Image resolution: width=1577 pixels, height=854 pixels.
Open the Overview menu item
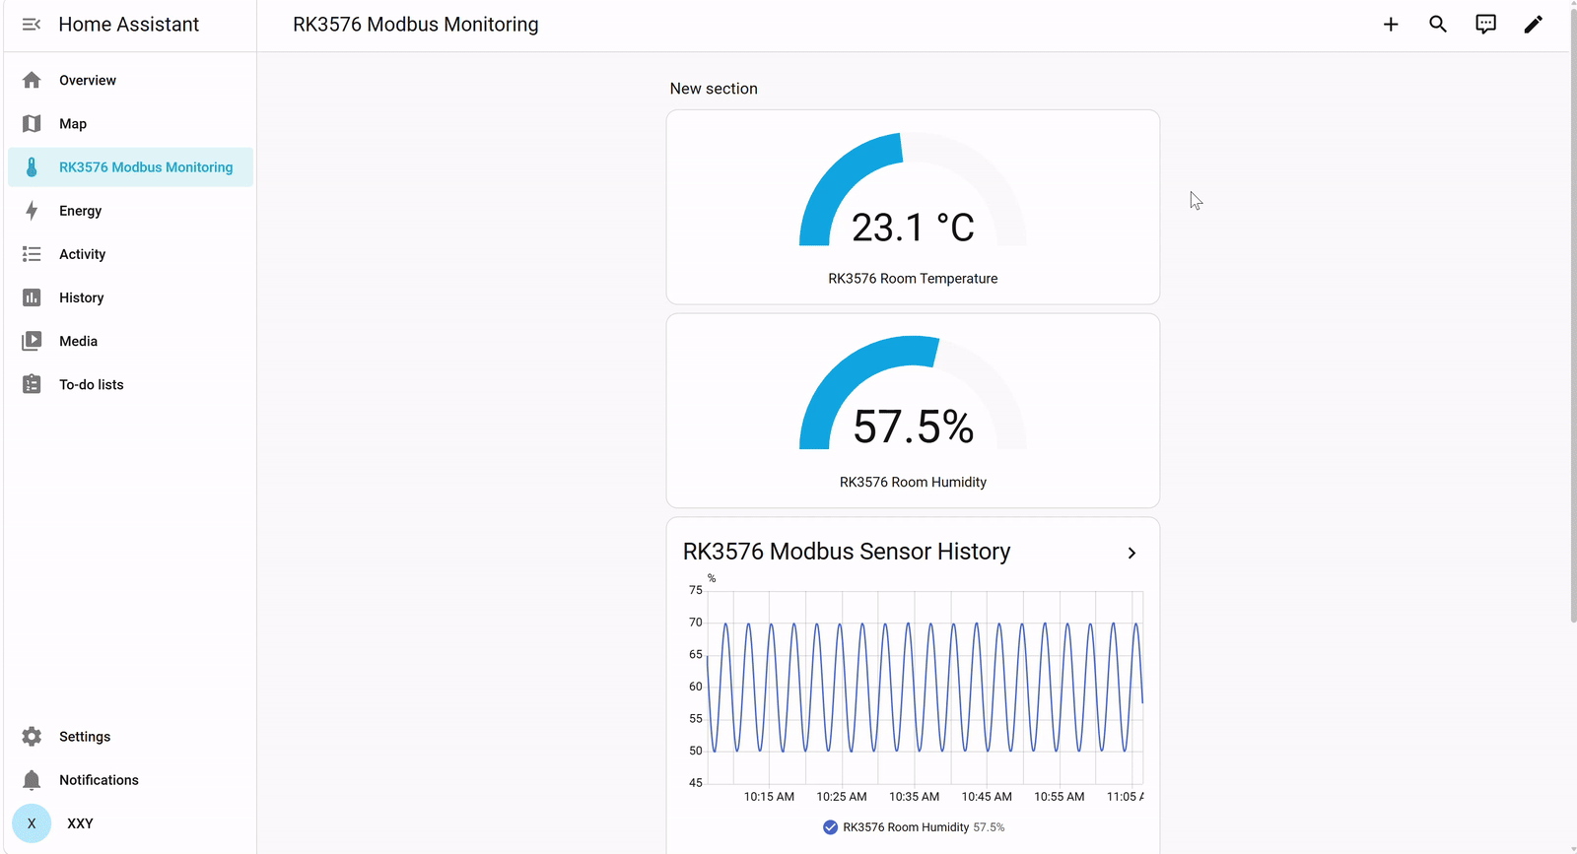click(130, 80)
